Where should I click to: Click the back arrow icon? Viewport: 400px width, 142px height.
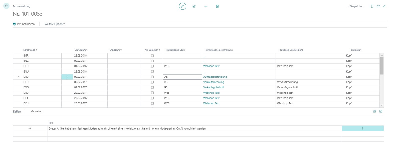pyautogui.click(x=7, y=6)
